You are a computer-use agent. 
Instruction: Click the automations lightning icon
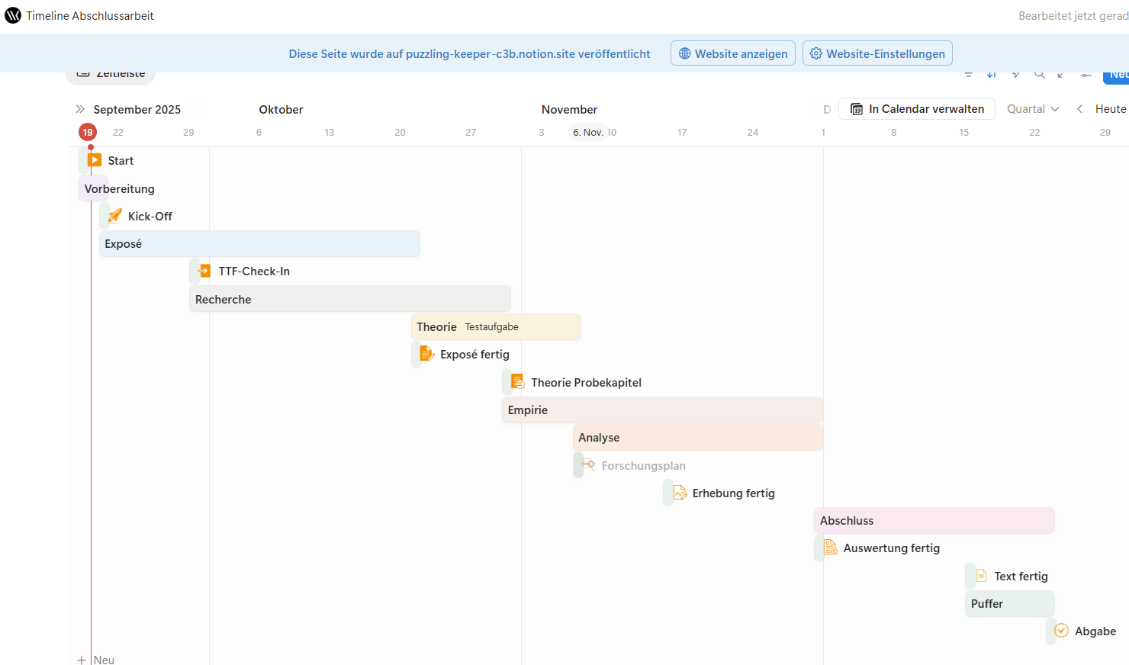tap(1015, 74)
